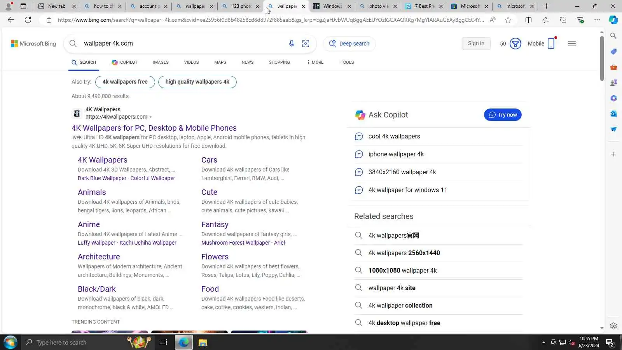The width and height of the screenshot is (622, 350).
Task: Add a sidebar app with the plus icon
Action: (613, 154)
